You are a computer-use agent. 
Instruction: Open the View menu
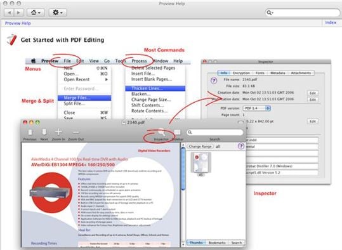click(94, 61)
